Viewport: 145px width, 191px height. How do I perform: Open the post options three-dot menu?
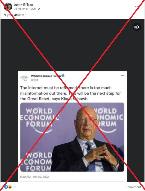coord(137,7)
